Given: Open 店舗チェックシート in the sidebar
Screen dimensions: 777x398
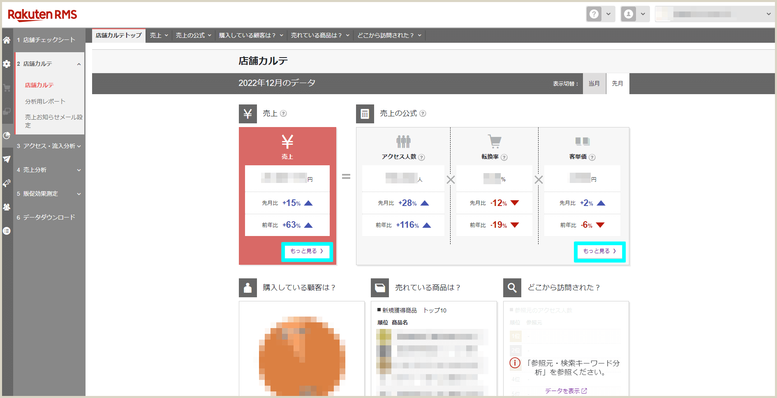Looking at the screenshot, I should pyautogui.click(x=49, y=40).
